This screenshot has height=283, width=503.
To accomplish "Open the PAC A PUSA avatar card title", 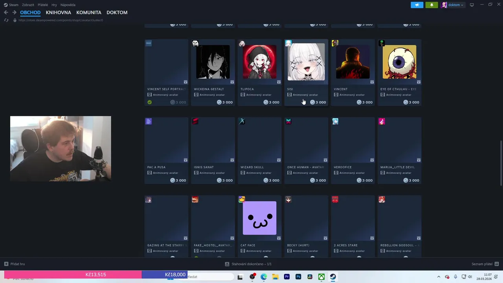I will (156, 167).
